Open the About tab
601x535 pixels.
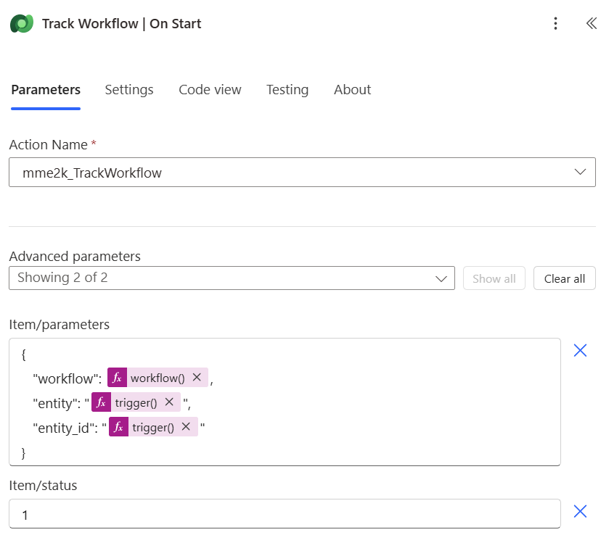(x=352, y=90)
